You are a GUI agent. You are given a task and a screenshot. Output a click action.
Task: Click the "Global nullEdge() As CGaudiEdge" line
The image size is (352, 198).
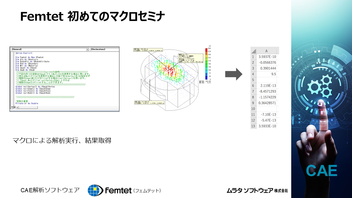point(33,89)
